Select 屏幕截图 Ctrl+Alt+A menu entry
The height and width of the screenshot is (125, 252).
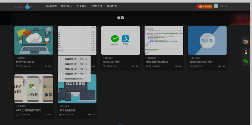(76, 59)
